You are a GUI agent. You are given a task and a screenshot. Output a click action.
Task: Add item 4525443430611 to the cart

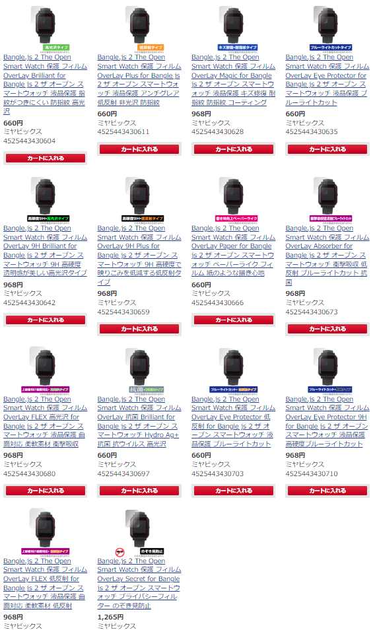[139, 149]
